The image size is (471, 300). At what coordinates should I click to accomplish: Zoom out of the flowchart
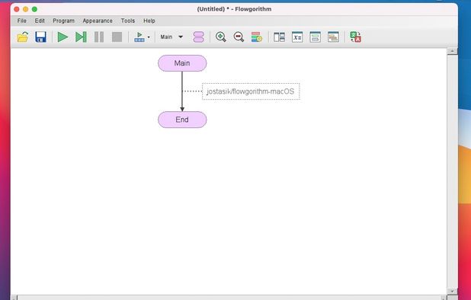point(239,37)
